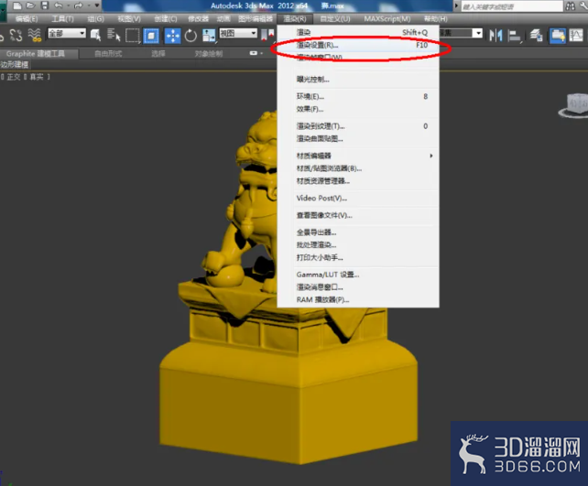Choose 材质资源管理器... menu entry
The height and width of the screenshot is (486, 588).
pyautogui.click(x=358, y=181)
